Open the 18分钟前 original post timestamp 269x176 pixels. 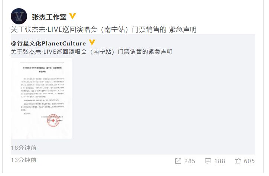24,148
